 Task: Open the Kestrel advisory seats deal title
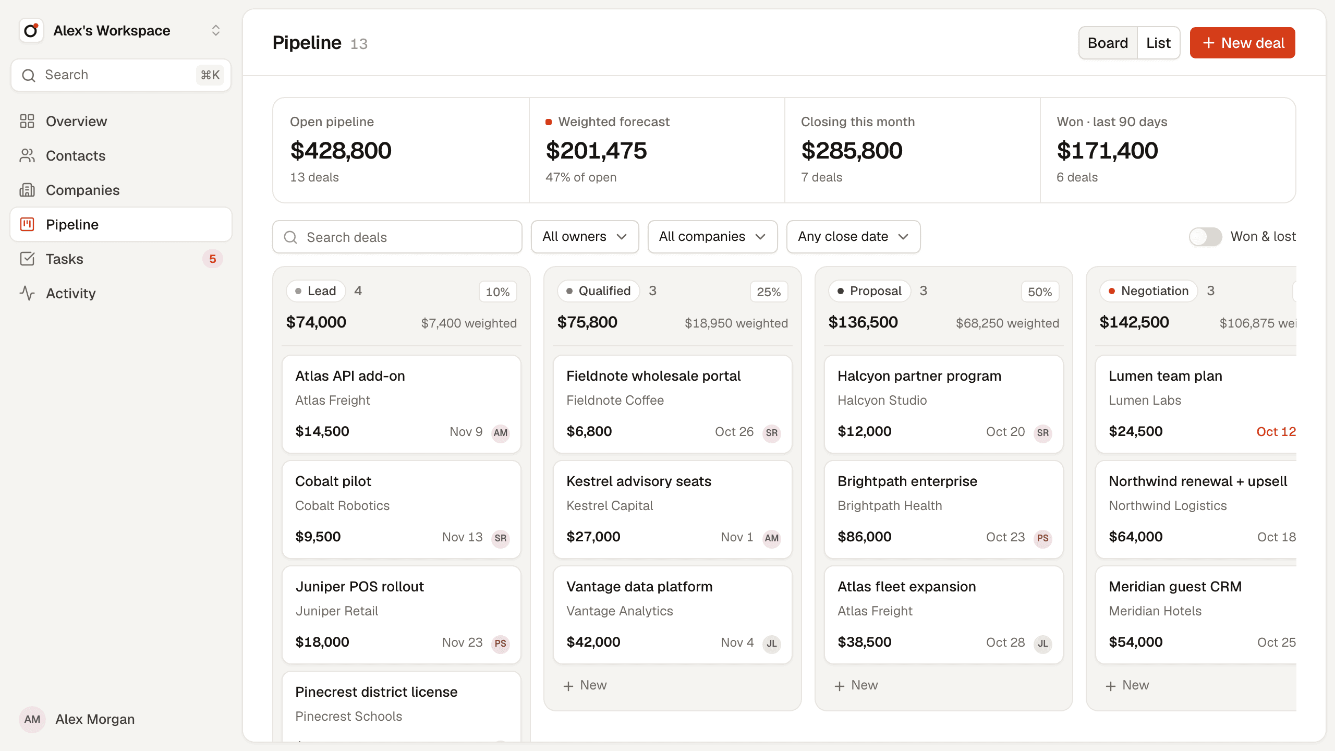click(639, 481)
